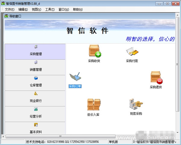Click the 估价入库 label
The width and height of the screenshot is (181, 145).
(x=93, y=115)
